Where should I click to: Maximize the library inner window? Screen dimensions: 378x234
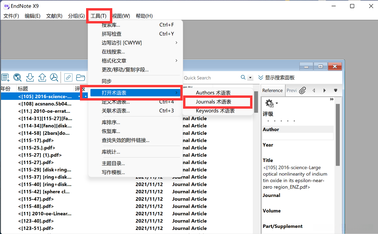321,67
